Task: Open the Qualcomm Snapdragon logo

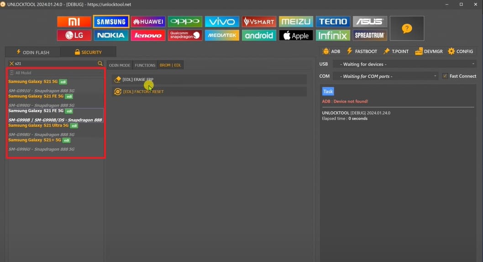Action: tap(185, 36)
